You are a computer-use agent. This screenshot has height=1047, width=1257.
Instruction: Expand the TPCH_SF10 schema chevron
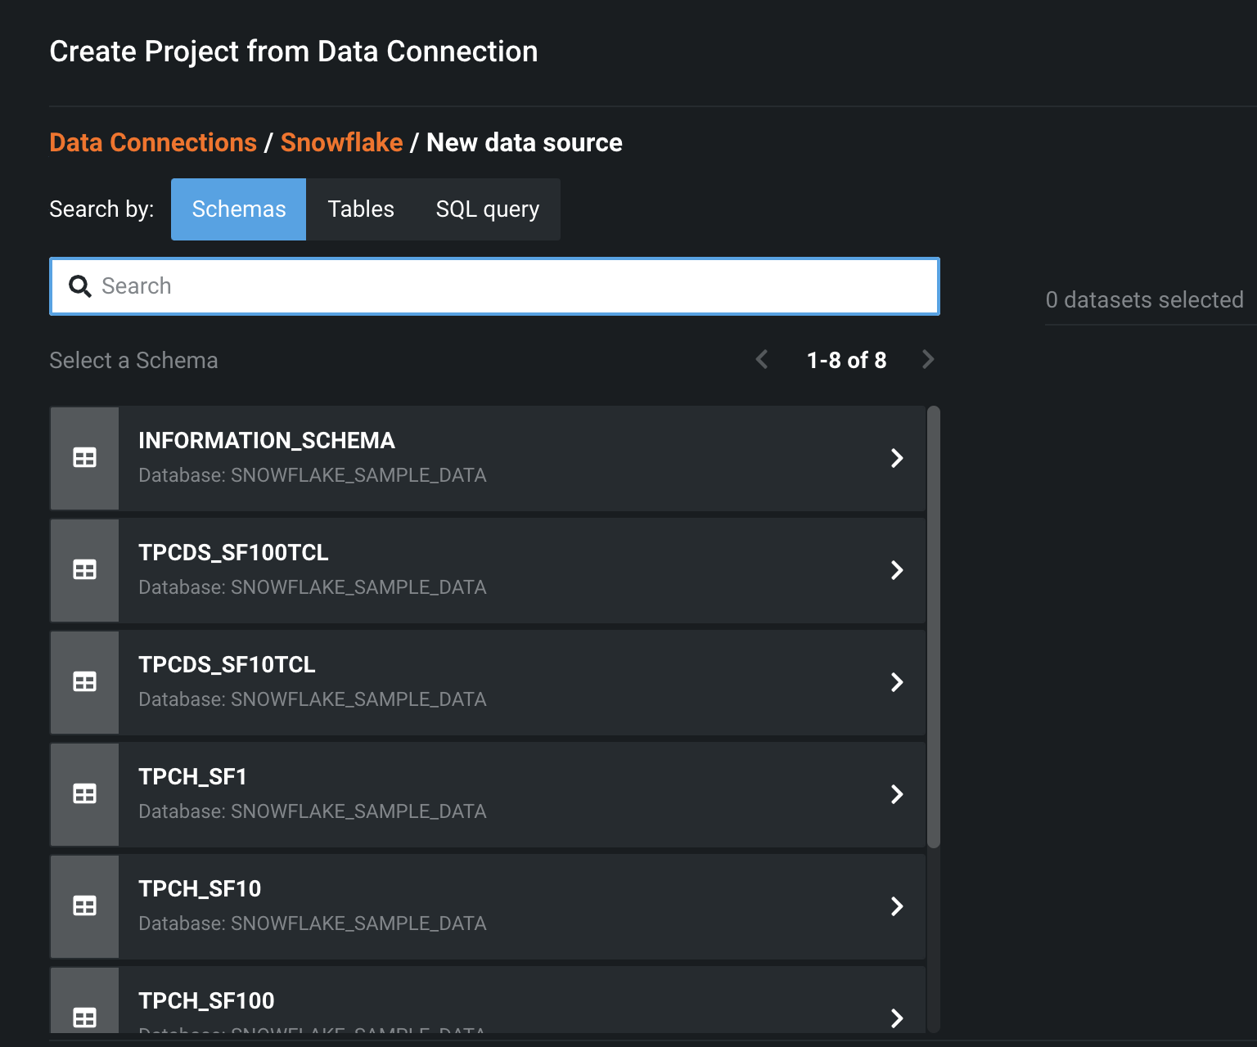pyautogui.click(x=897, y=906)
